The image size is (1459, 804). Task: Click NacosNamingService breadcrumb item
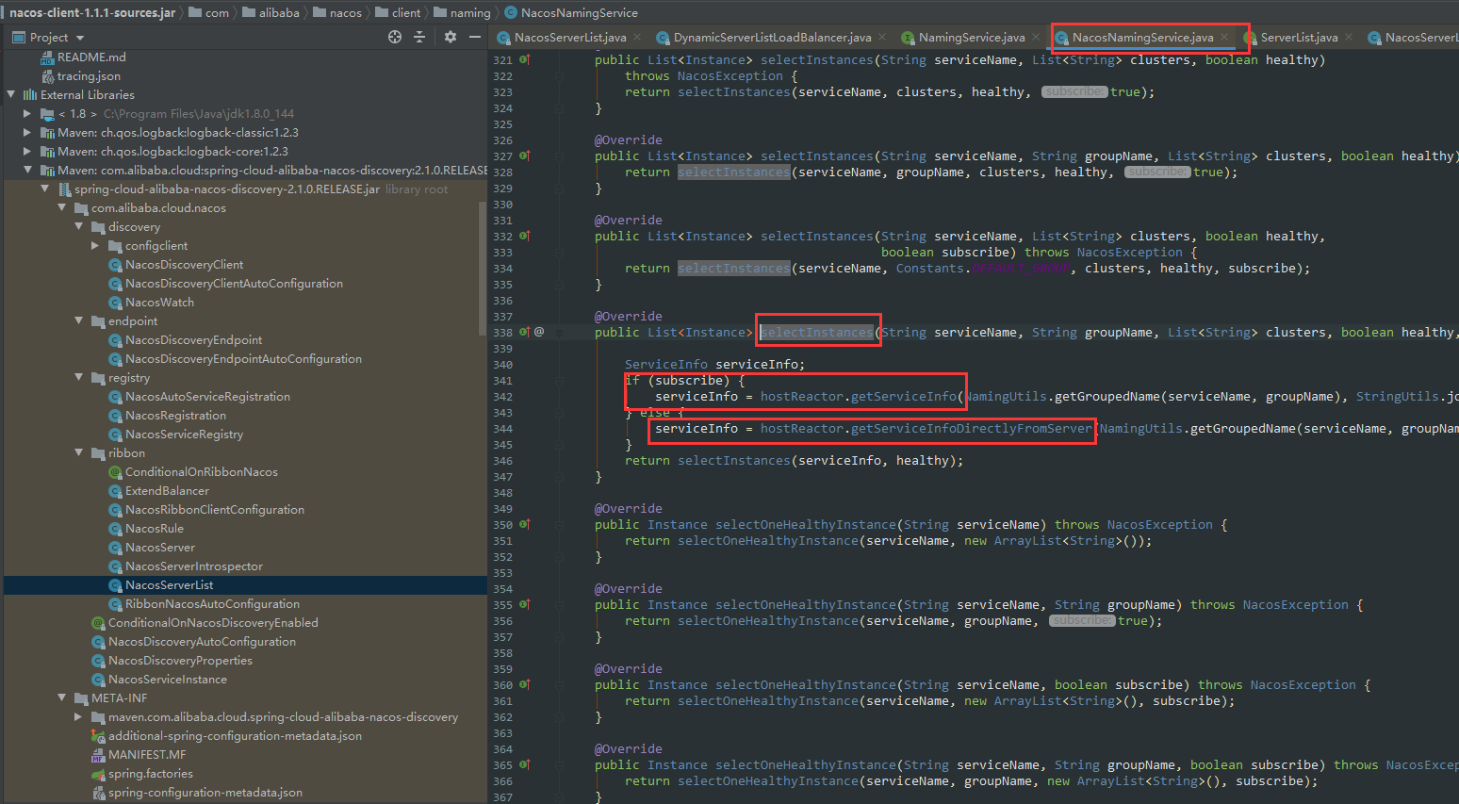tap(571, 12)
